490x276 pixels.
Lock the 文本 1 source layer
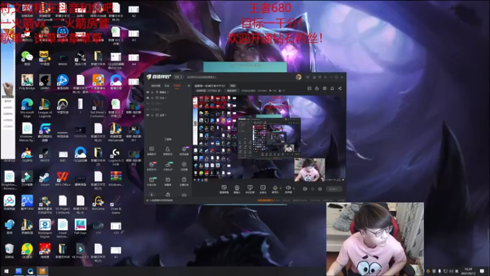152,98
